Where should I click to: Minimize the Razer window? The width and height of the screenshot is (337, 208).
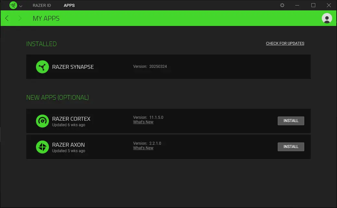click(297, 5)
